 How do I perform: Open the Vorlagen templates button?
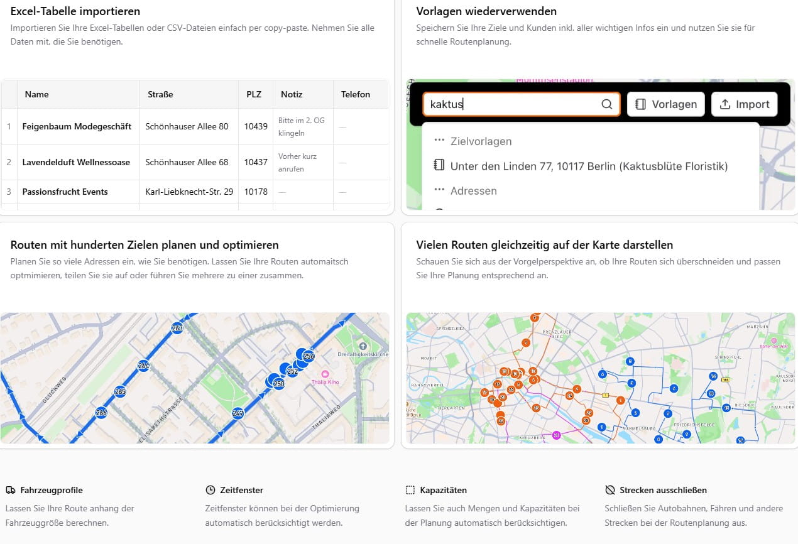pos(665,104)
